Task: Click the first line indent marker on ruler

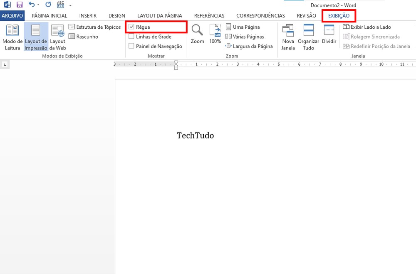Action: pos(176,63)
